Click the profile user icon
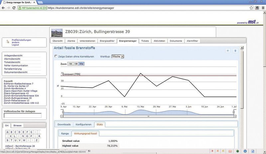Image resolution: width=266 pixels, height=154 pixels. point(7,42)
